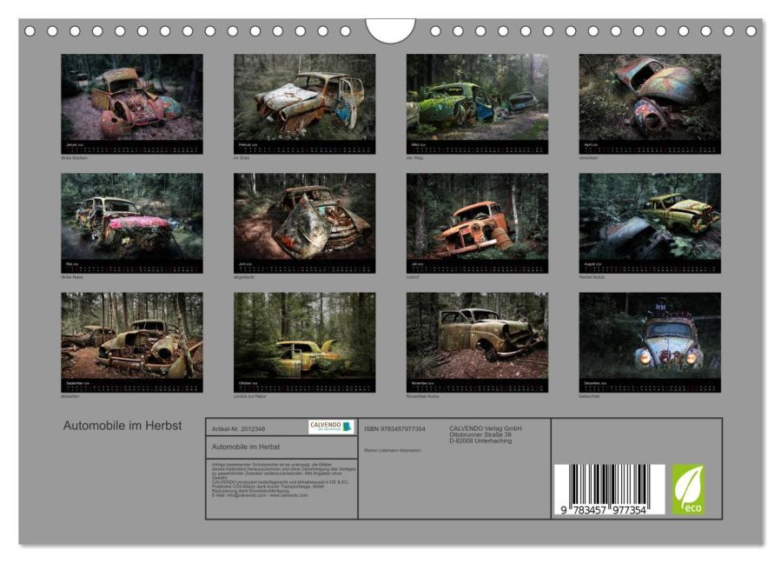Click the photographer credit line under the ISBN

tap(392, 450)
